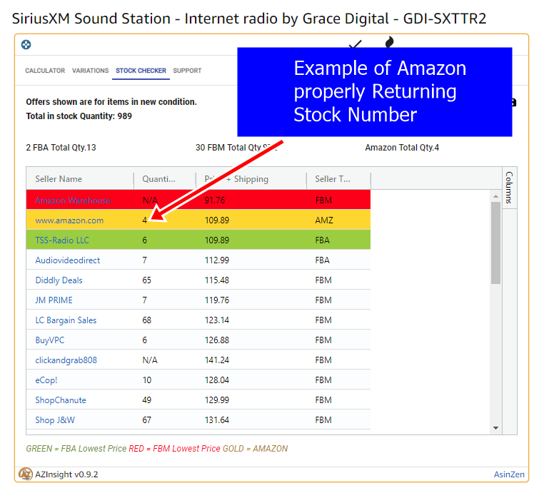
Task: Open the JM PRIME seller link
Action: coord(54,300)
